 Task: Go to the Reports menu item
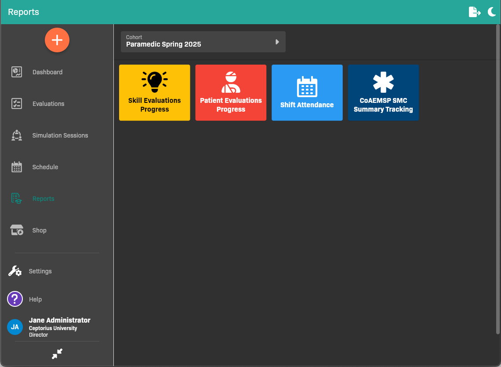[x=44, y=199]
